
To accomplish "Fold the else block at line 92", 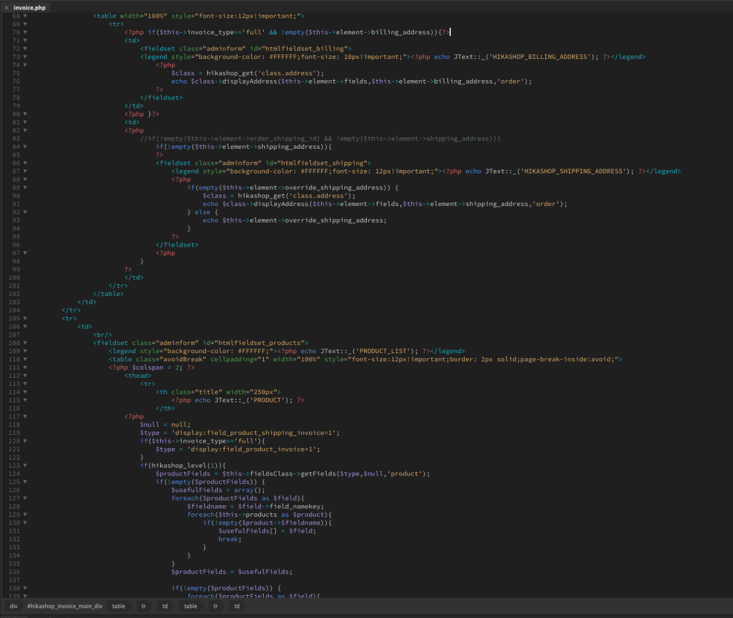I will point(25,212).
